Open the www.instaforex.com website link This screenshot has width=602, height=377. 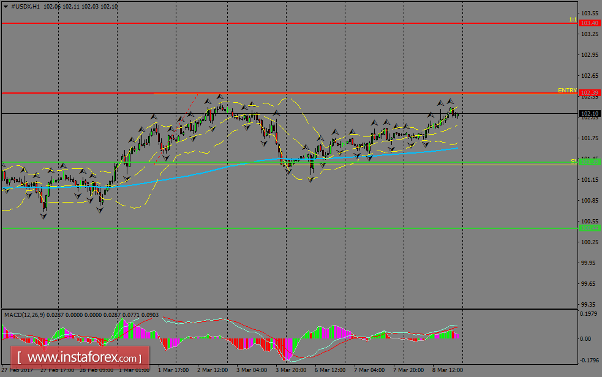[x=80, y=357]
